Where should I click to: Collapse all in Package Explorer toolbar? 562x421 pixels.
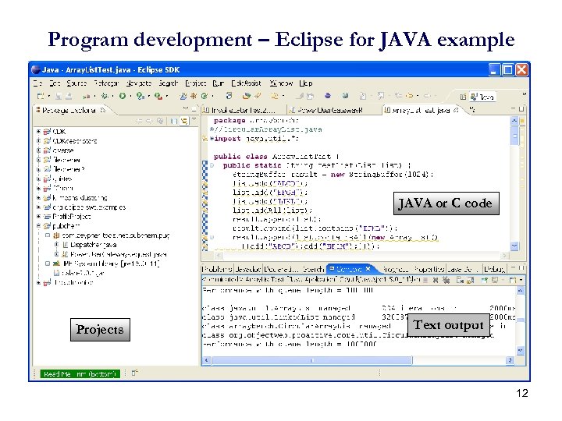tap(174, 121)
